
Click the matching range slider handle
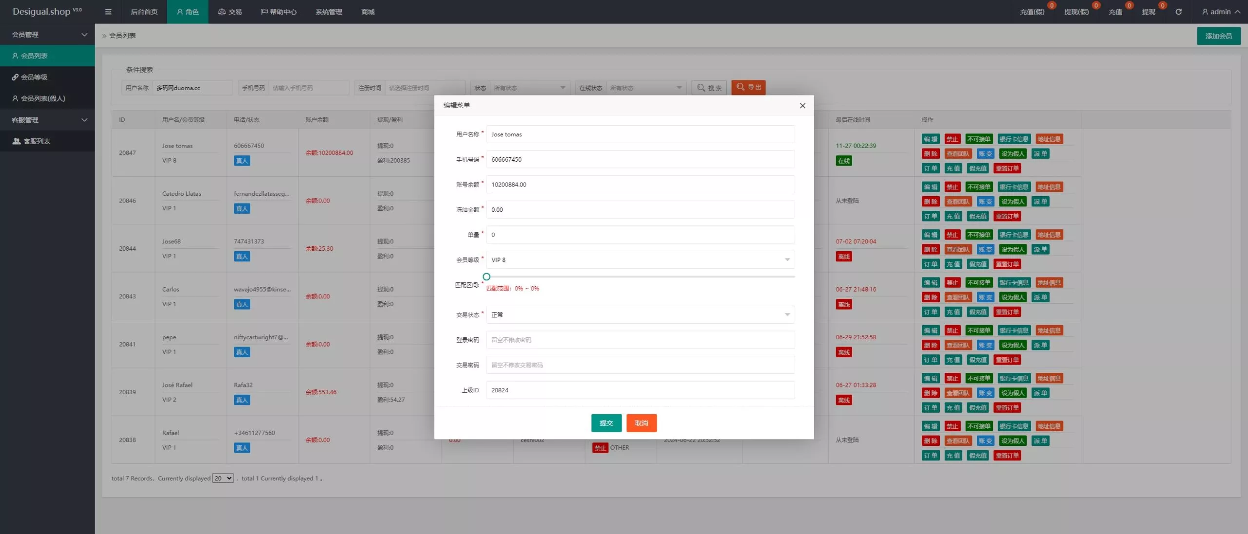click(x=486, y=276)
